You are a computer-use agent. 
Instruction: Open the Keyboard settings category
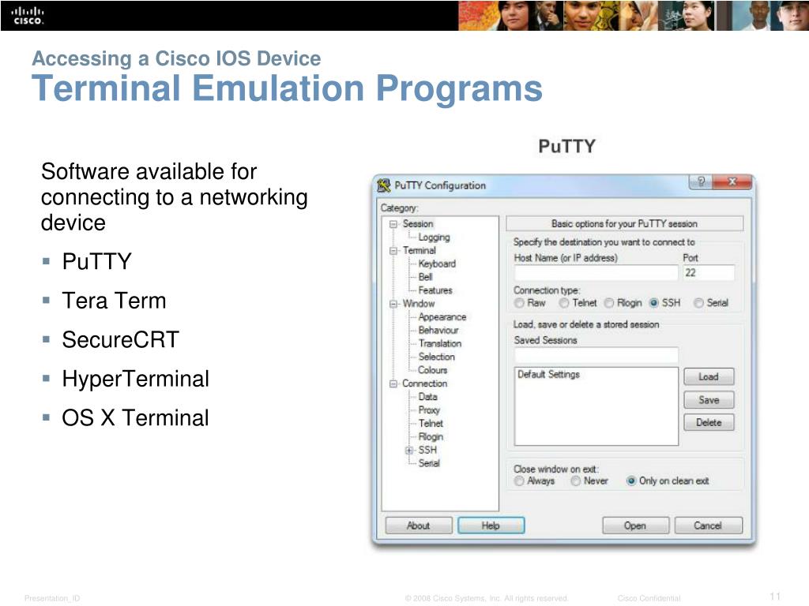(437, 264)
